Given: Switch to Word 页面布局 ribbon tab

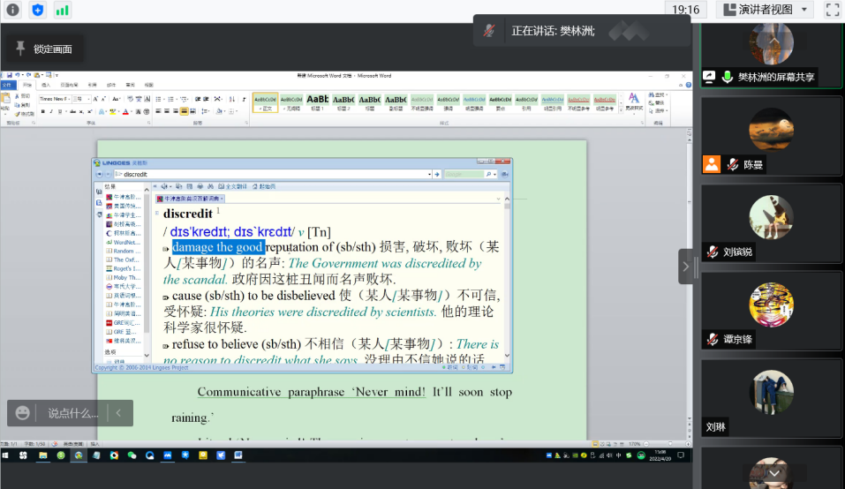Looking at the screenshot, I should tap(69, 85).
